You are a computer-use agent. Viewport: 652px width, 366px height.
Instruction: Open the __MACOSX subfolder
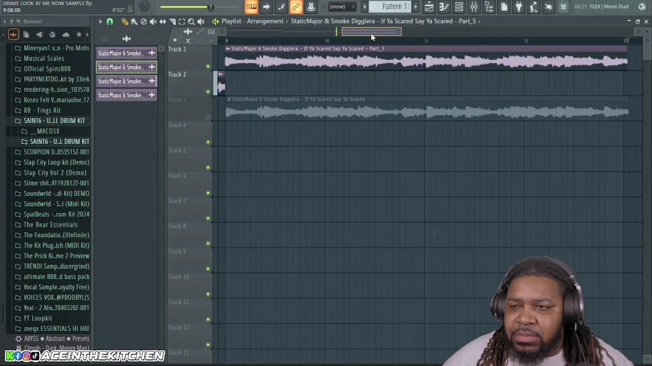pyautogui.click(x=44, y=131)
